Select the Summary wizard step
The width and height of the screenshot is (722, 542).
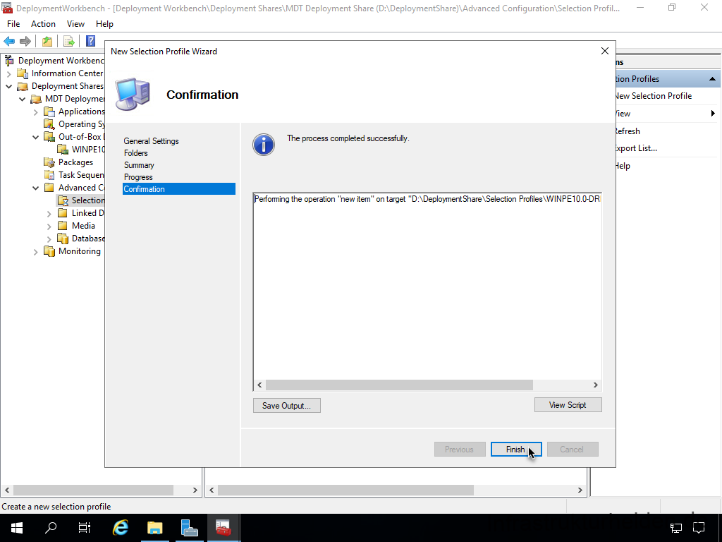pyautogui.click(x=139, y=165)
